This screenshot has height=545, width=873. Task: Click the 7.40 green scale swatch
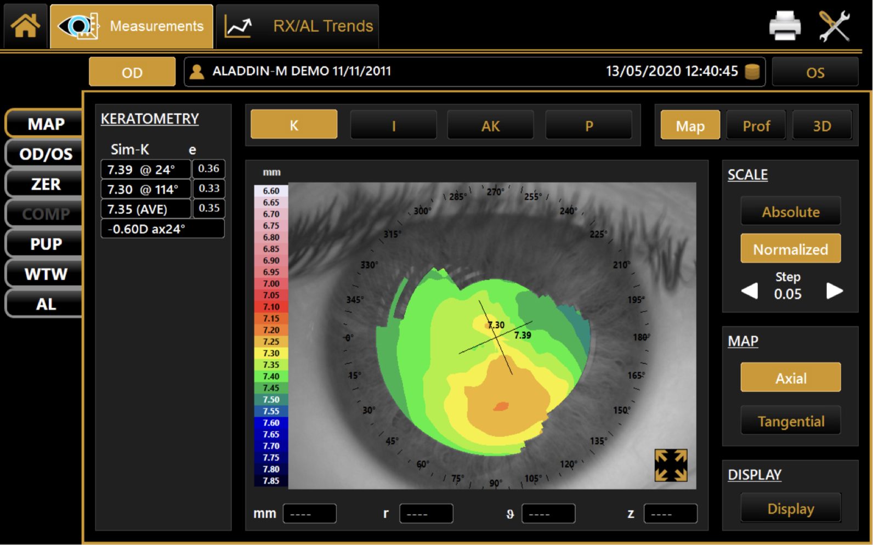click(271, 376)
